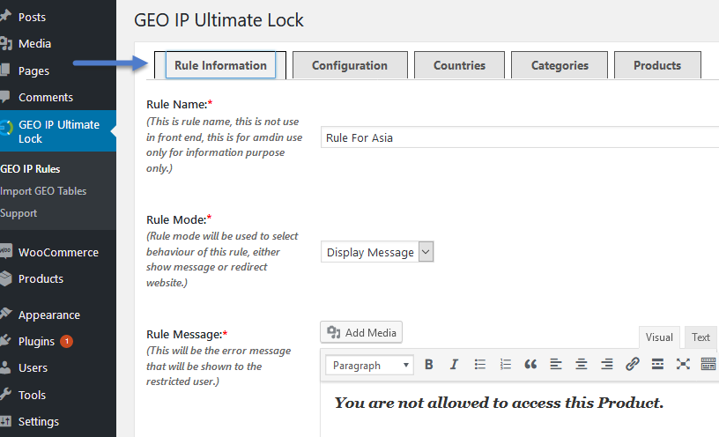Open GEO IP Rules submenu link
Image resolution: width=719 pixels, height=437 pixels.
pos(30,169)
